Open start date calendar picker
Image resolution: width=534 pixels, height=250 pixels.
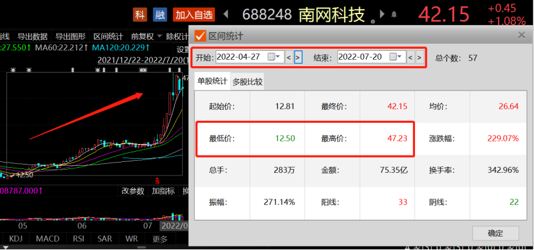(273, 57)
